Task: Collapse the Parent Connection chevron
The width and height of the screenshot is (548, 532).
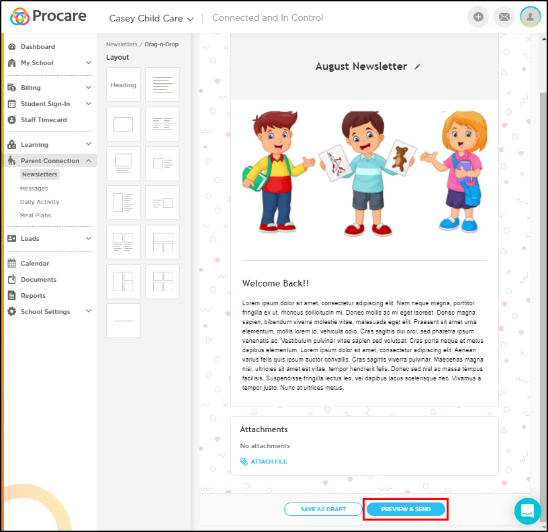Action: (89, 160)
